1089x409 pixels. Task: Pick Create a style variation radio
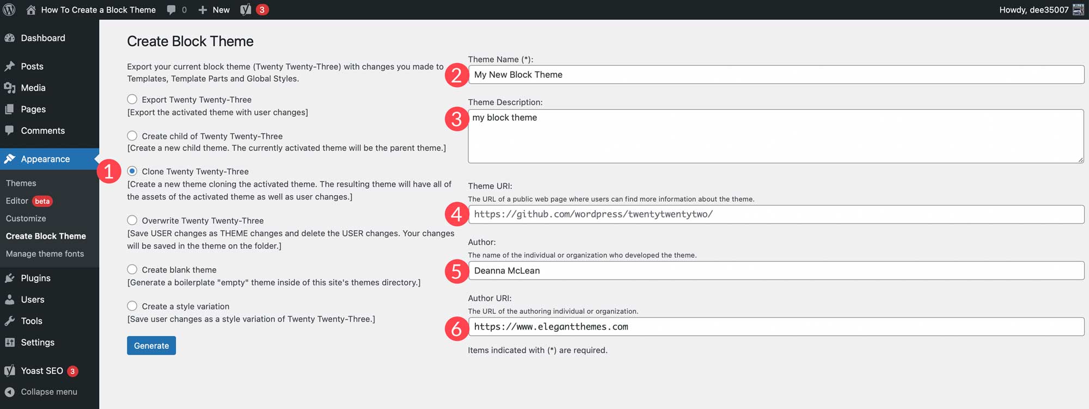132,306
